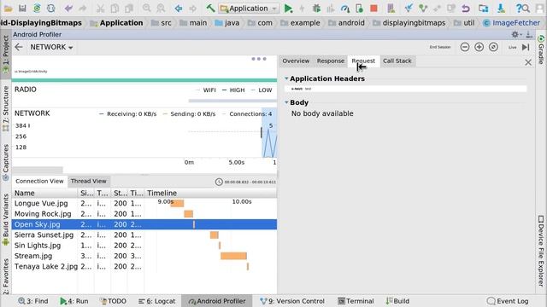Open the NETWORK profiler dropdown
Screen dimensions: 547x307
pos(51,47)
